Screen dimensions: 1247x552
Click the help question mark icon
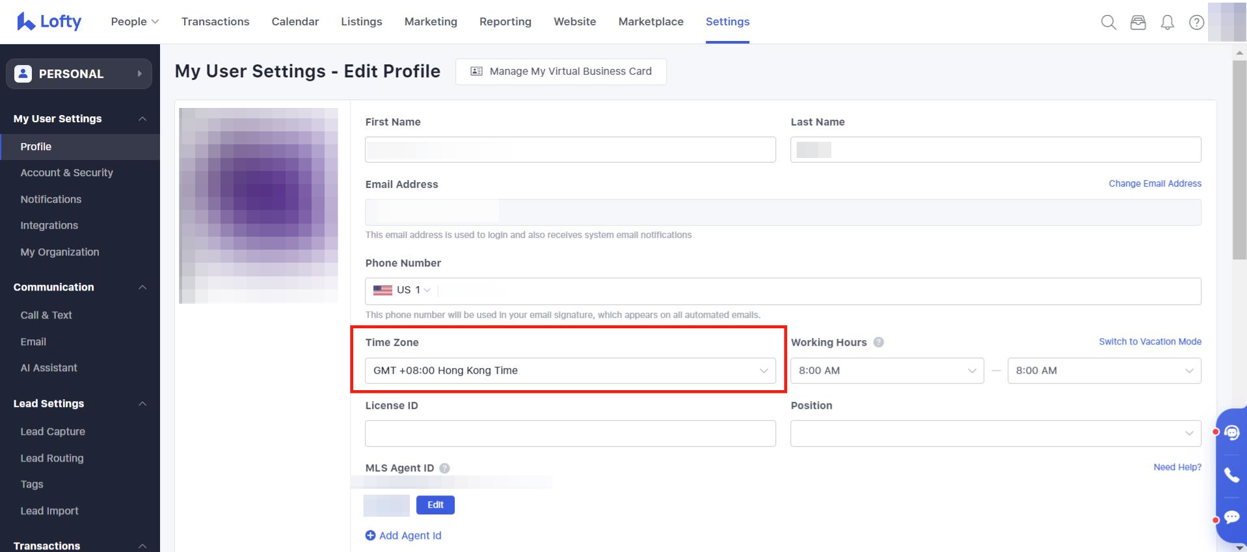click(1196, 23)
